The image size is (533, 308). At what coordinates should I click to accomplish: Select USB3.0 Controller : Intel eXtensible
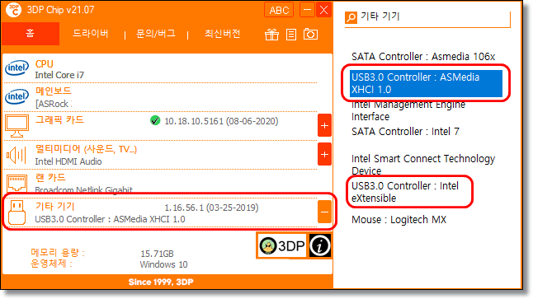tap(405, 192)
